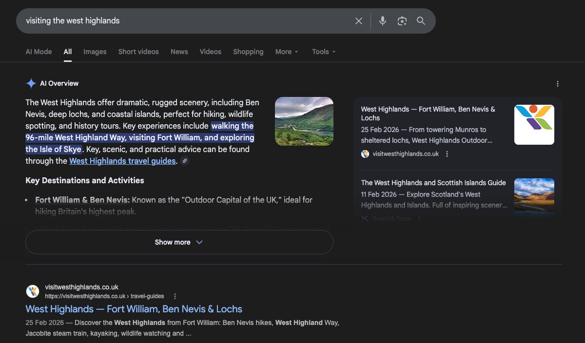This screenshot has width=585, height=343.
Task: Open the West Highlands travel guides link
Action: [122, 161]
